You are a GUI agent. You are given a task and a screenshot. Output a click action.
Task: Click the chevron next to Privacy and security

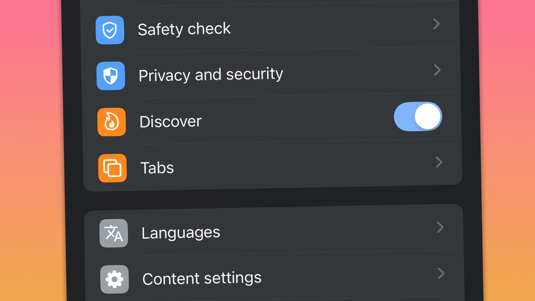coord(437,70)
